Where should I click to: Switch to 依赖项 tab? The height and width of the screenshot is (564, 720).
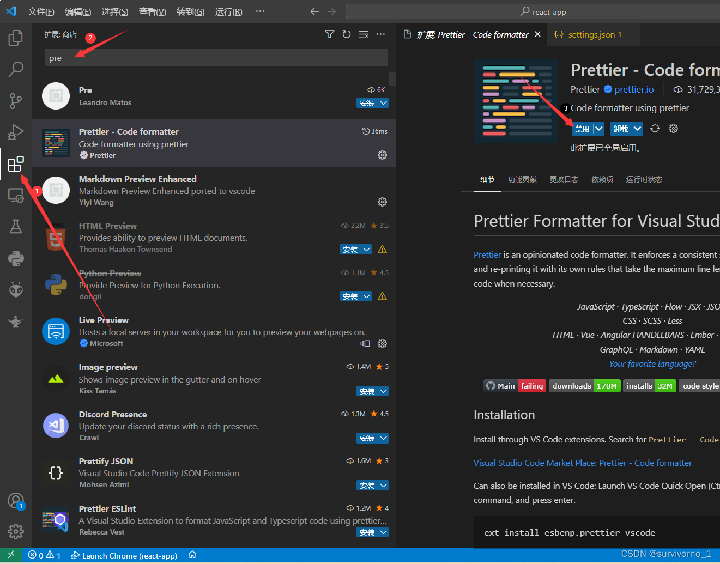tap(602, 179)
